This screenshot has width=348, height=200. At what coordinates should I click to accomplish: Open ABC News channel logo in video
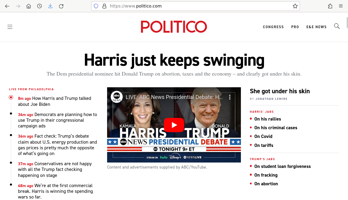[x=117, y=97]
